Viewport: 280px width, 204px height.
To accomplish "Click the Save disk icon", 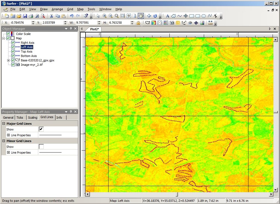I will point(25,16).
